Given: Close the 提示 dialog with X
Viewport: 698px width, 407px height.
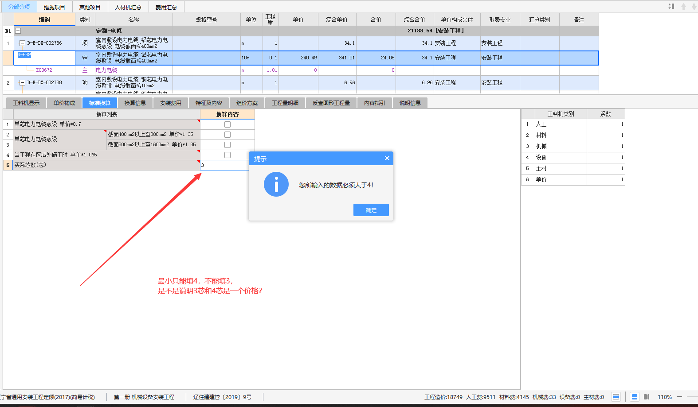Looking at the screenshot, I should click(x=387, y=158).
